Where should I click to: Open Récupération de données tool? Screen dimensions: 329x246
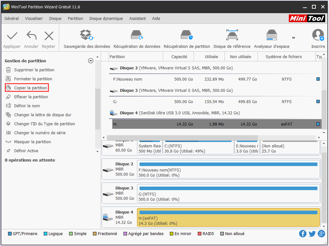tap(137, 35)
